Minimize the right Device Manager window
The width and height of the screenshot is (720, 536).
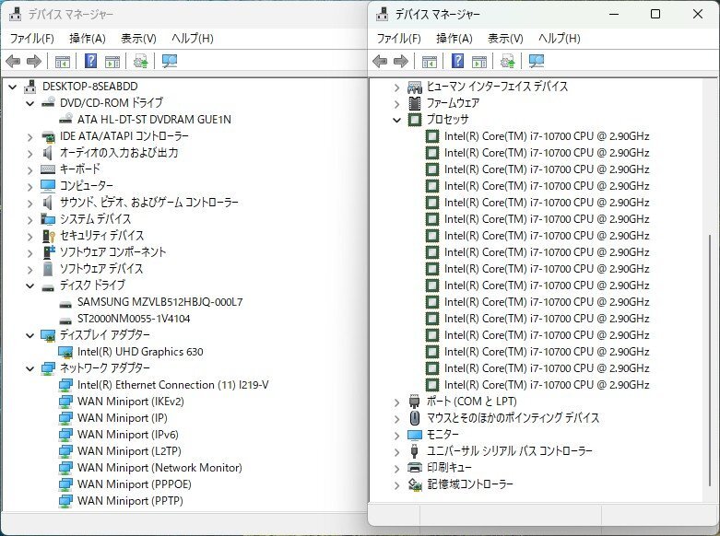[614, 14]
